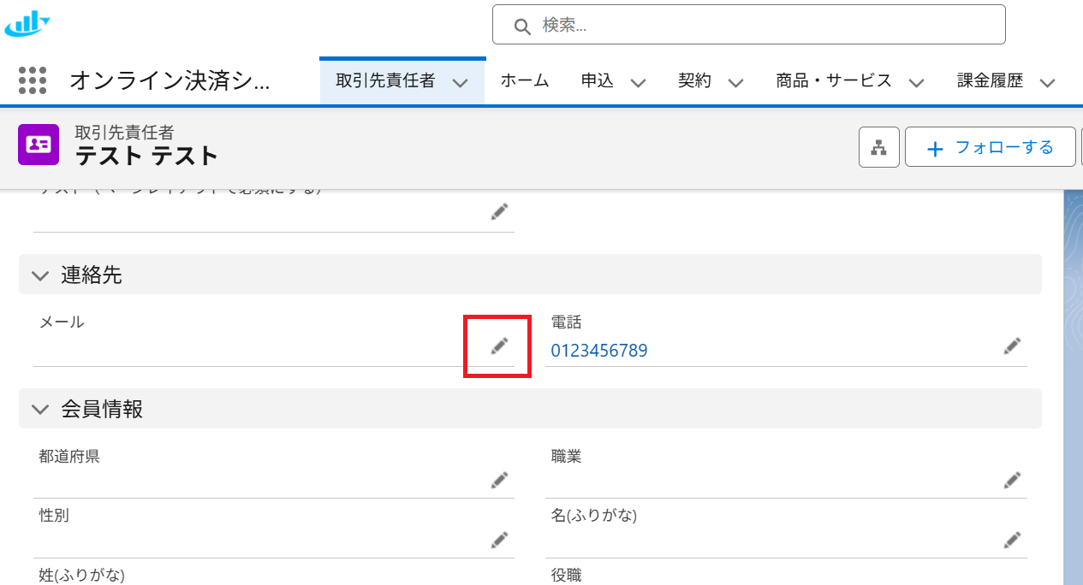Viewport: 1083px width, 585px height.
Task: Edit the 性別 field pencil icon
Action: point(499,540)
